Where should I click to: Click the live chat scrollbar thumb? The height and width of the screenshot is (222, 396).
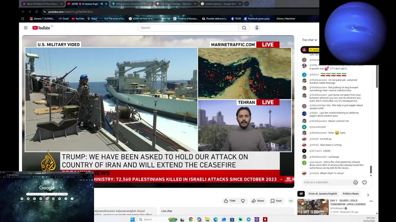371,170
